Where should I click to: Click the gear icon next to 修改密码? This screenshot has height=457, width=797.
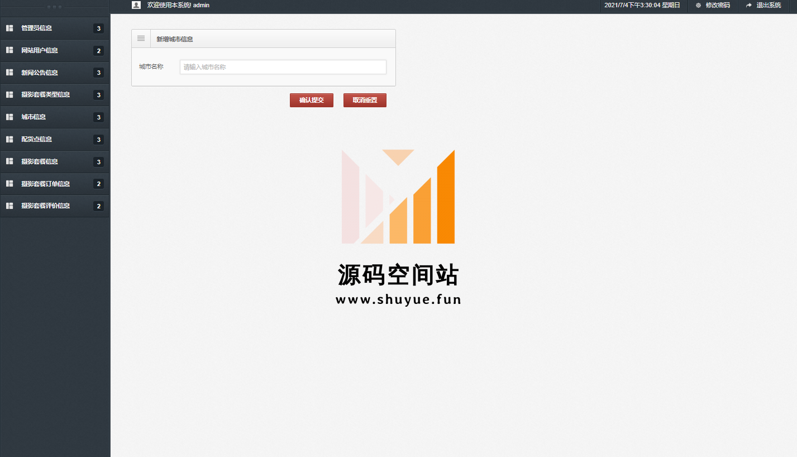698,5
